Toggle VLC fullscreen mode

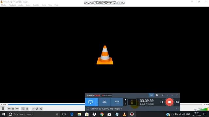23,109
